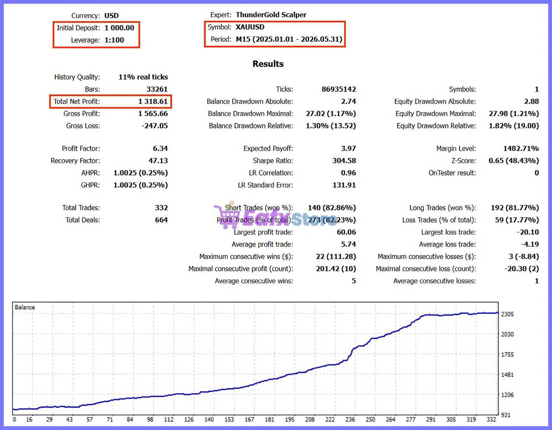This screenshot has height=430, width=552.
Task: Click the Gross Profit value "1 565.66"
Action: pyautogui.click(x=153, y=114)
